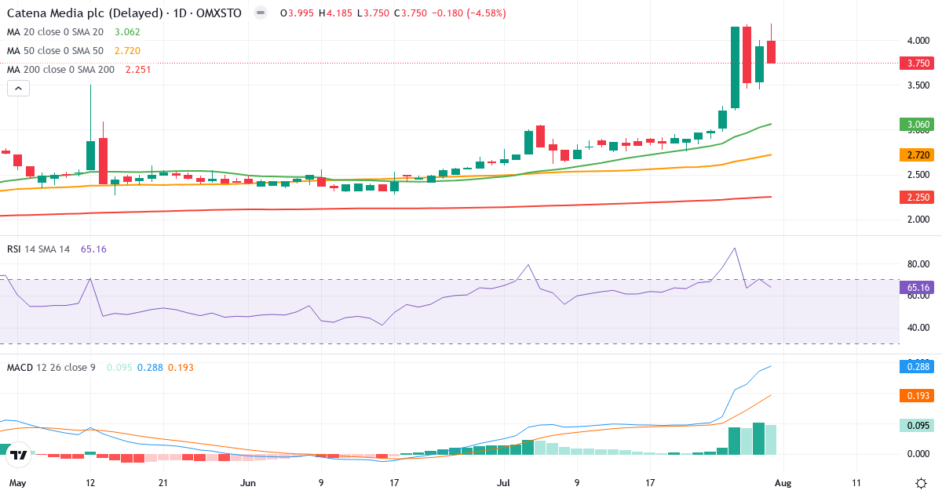Click the histogram label 0.095 on axis
This screenshot has height=494, width=942.
click(918, 425)
